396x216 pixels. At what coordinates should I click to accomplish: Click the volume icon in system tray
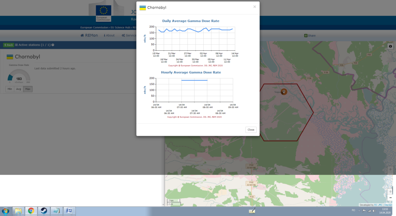pos(374,211)
